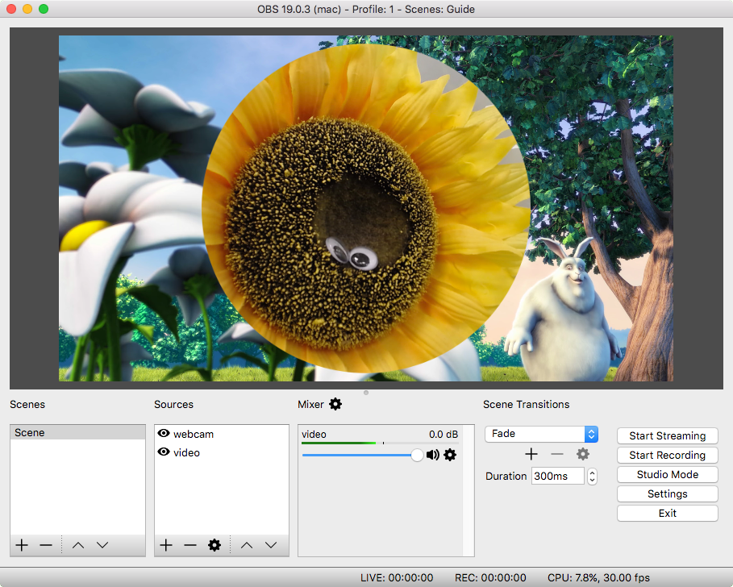Click the preview resize handle dot below preview
This screenshot has width=733, height=587.
366,393
